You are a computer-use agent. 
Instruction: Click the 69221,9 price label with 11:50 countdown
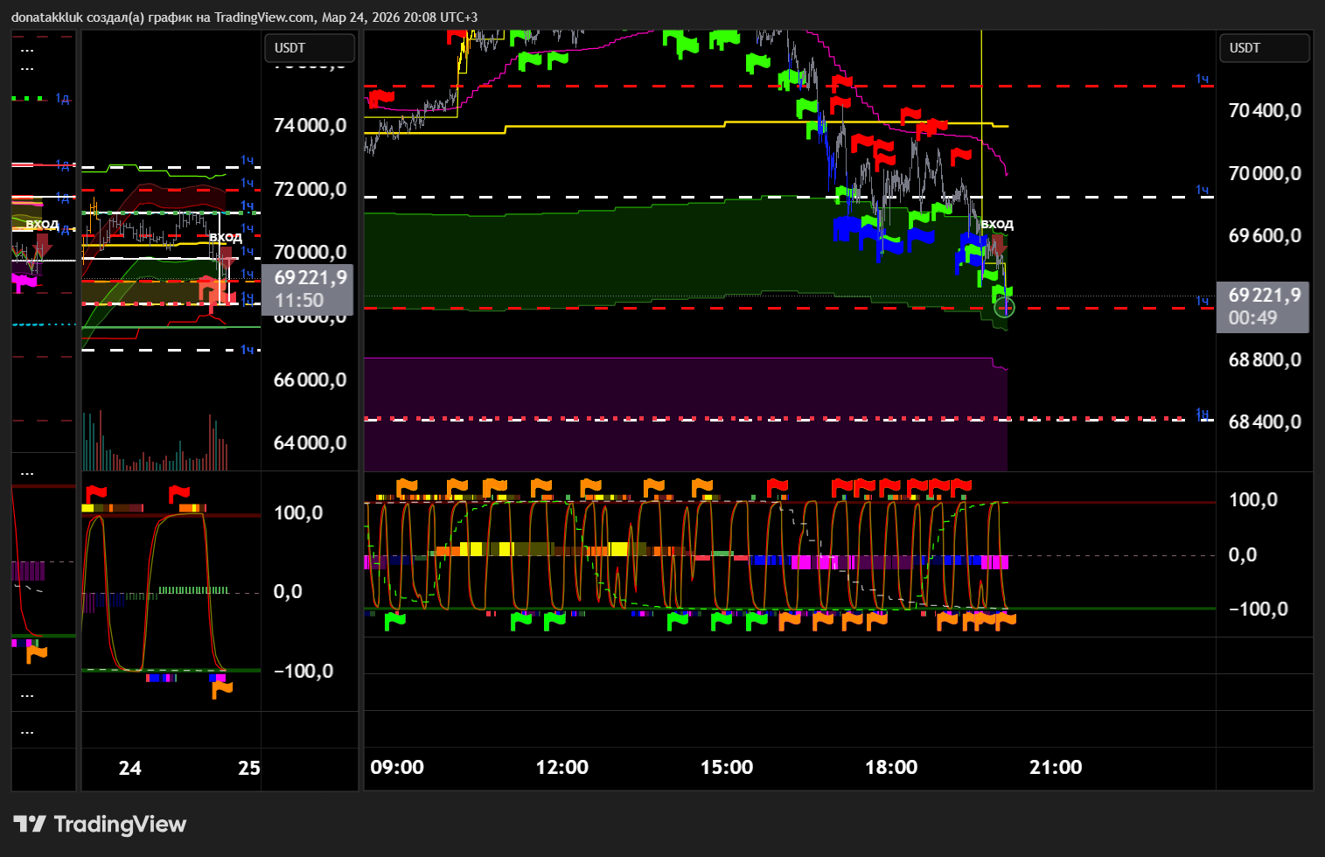click(309, 289)
